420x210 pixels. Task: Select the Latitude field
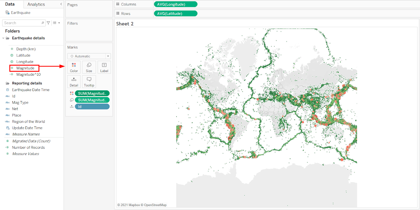click(23, 55)
